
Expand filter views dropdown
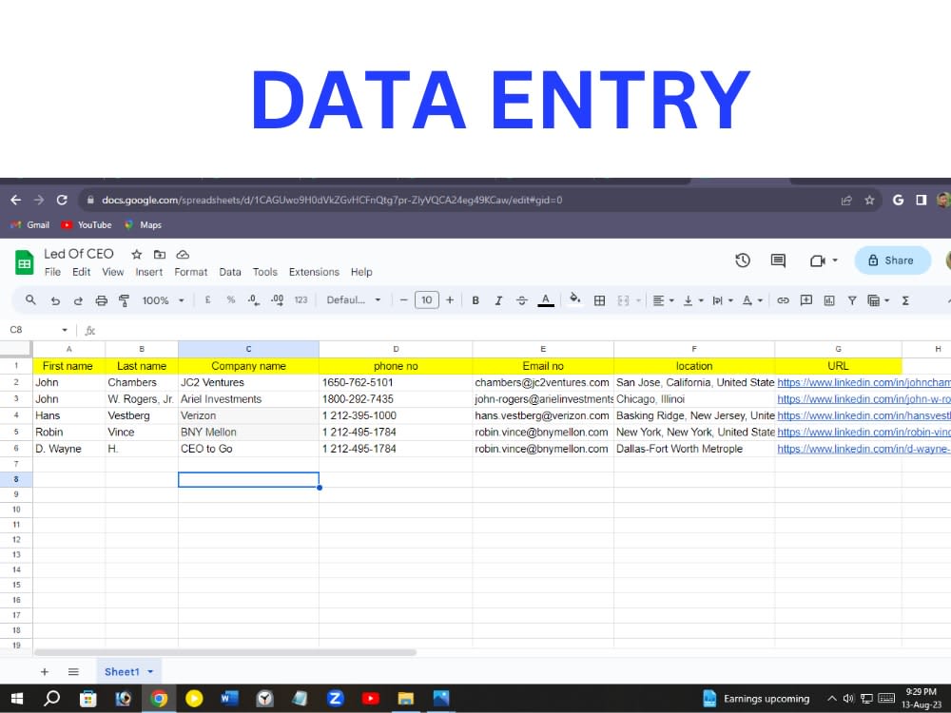(887, 300)
